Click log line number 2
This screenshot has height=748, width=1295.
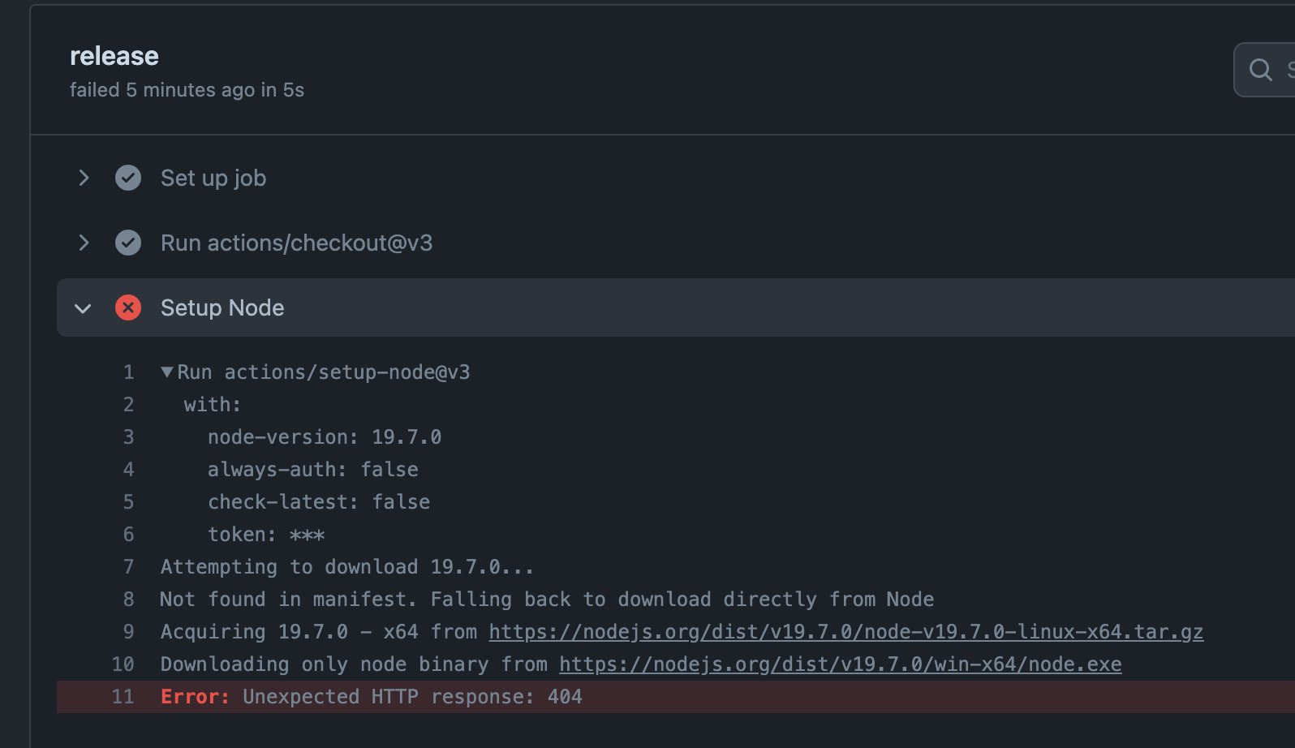(128, 405)
